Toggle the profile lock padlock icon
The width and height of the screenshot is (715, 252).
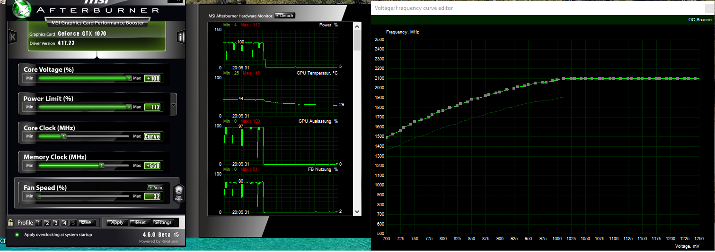pos(10,222)
